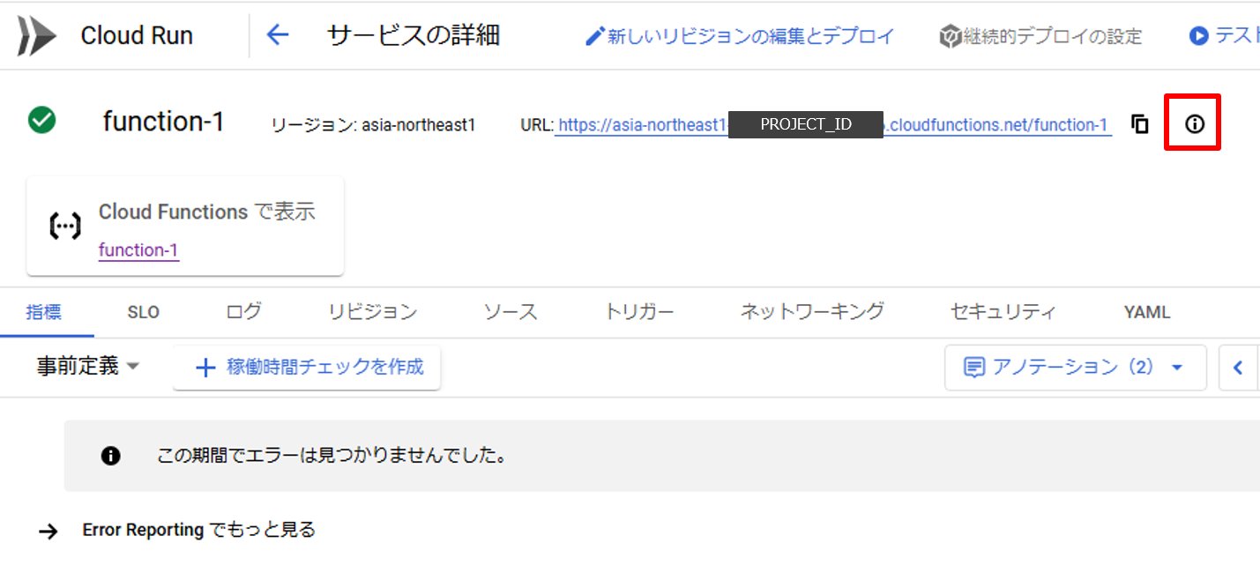Click 稼働時間チェックを作成 button
The width and height of the screenshot is (1260, 588).
[307, 368]
